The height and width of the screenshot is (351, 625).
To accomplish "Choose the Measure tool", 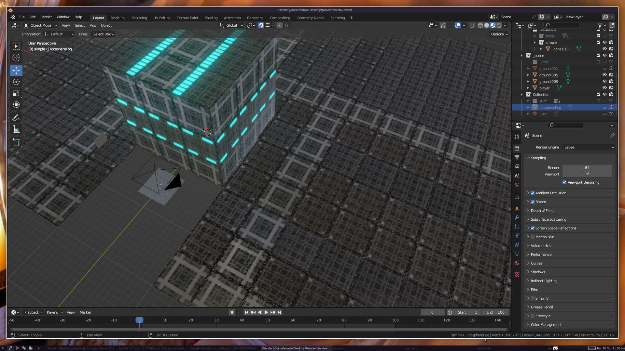I will (16, 130).
